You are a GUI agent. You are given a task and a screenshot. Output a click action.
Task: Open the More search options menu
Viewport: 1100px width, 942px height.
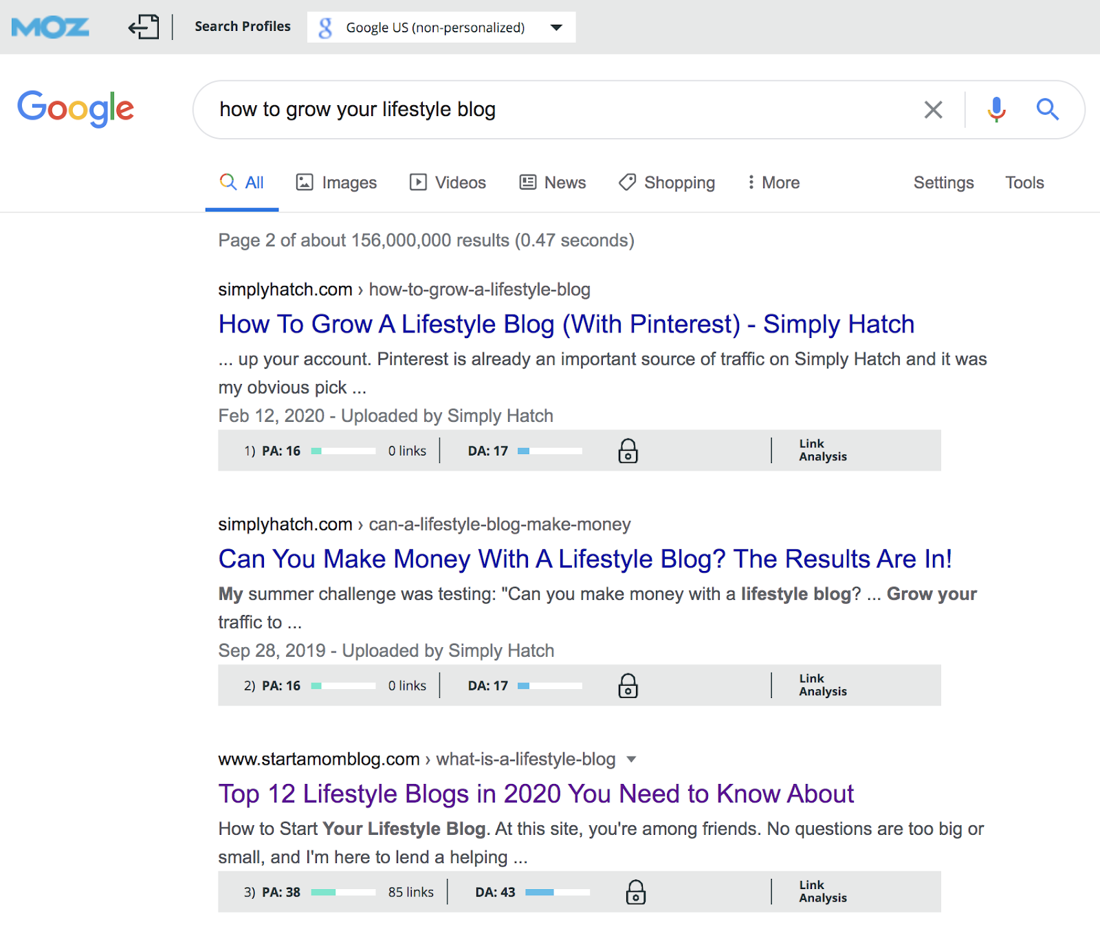coord(773,183)
